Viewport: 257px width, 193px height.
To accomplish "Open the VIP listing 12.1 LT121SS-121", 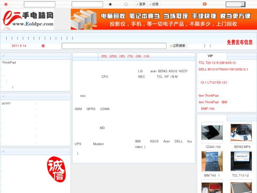I will pos(214,83).
